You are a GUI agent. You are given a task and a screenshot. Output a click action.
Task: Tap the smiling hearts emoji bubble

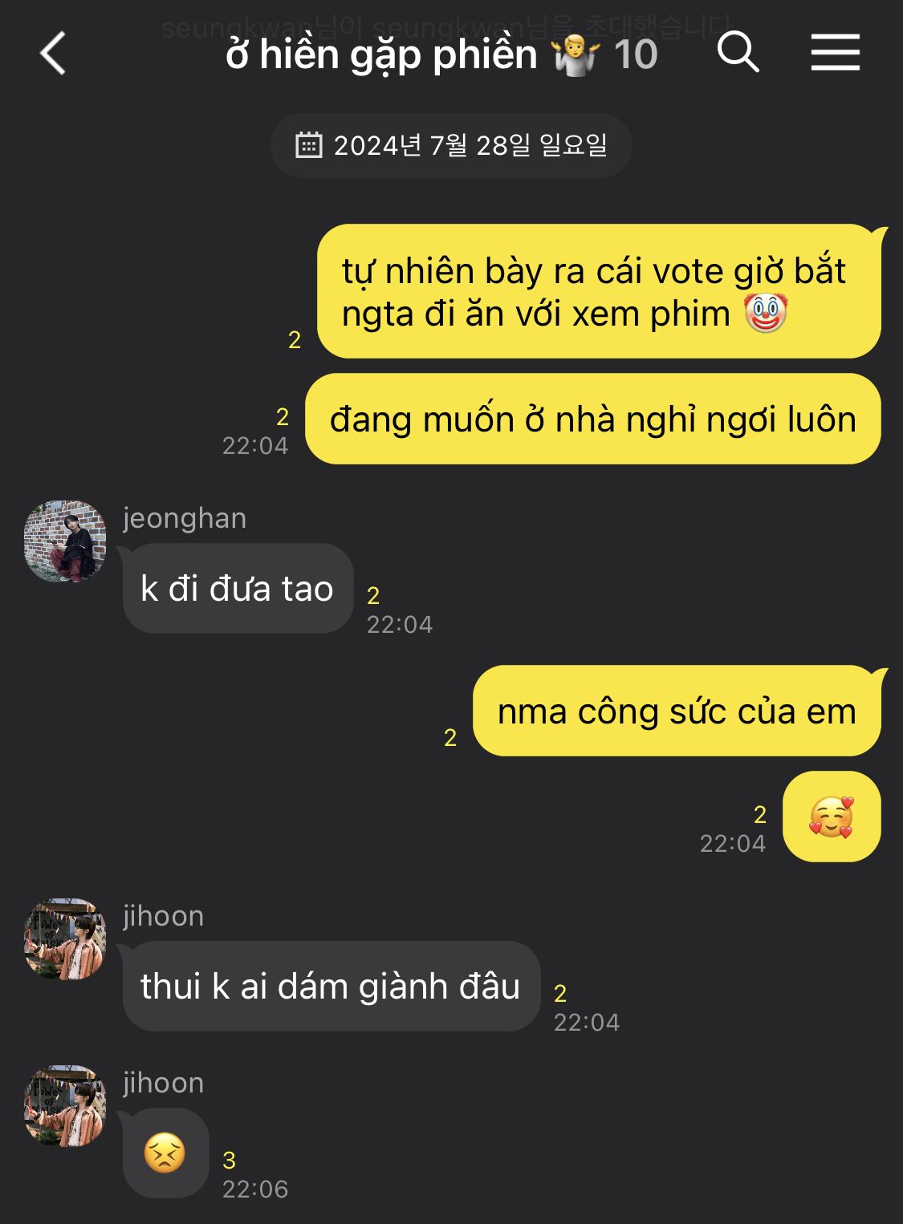pyautogui.click(x=832, y=817)
